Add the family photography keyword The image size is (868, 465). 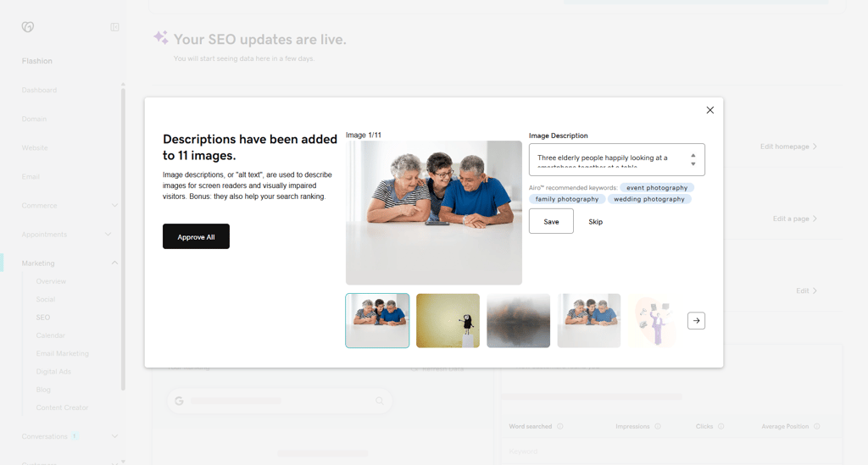[x=567, y=199]
